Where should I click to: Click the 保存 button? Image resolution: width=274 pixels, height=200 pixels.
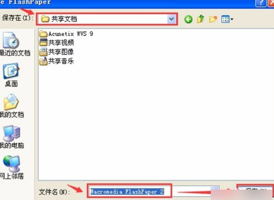click(x=255, y=191)
